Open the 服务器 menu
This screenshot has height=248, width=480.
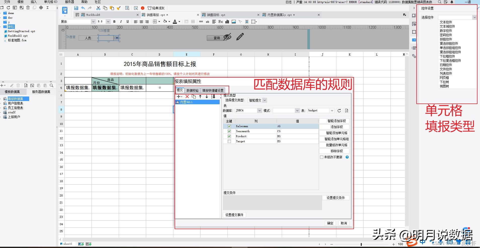69,2
